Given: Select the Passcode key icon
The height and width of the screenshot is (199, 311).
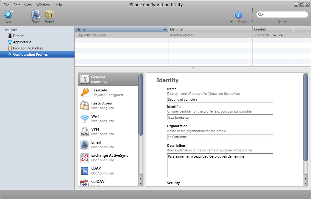Looking at the screenshot, I should [x=85, y=92].
